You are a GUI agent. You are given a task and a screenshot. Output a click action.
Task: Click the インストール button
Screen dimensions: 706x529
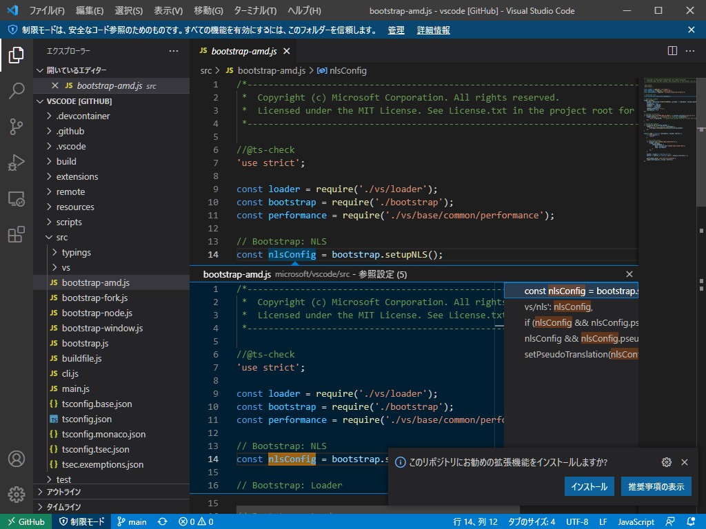(589, 486)
